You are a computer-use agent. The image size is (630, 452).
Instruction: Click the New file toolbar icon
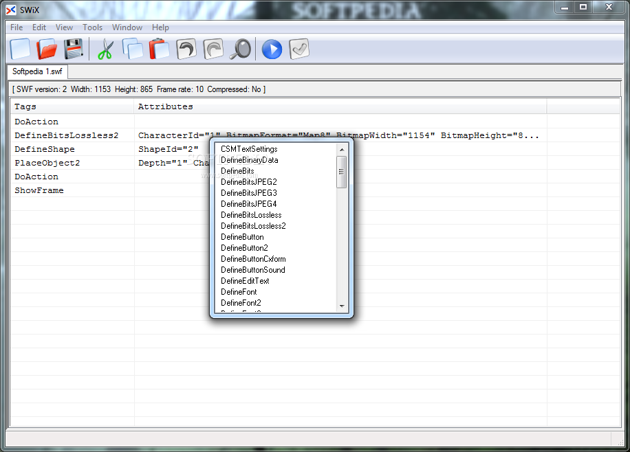pyautogui.click(x=20, y=49)
